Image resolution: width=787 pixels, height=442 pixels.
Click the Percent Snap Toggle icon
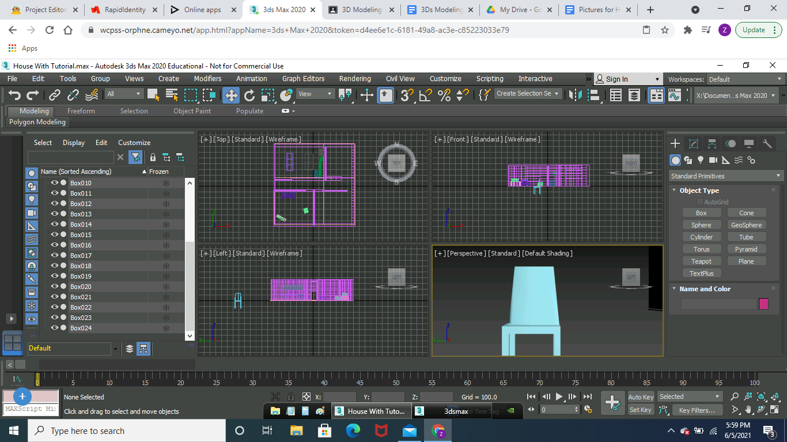444,95
